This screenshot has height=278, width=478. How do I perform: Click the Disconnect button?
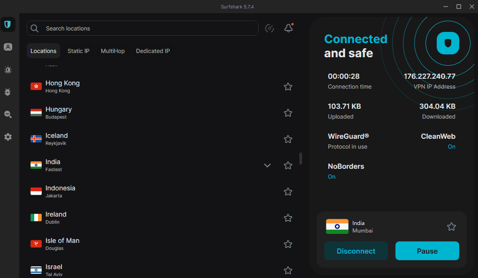356,251
